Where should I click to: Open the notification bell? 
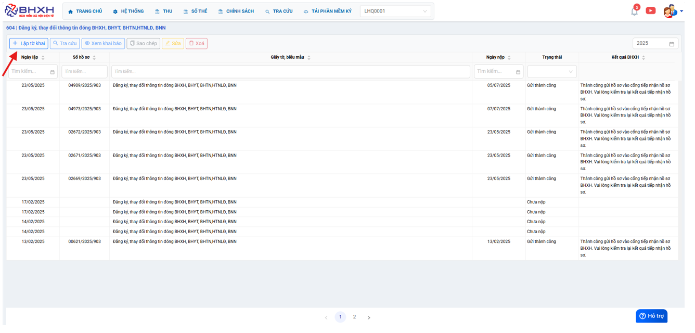tap(634, 11)
